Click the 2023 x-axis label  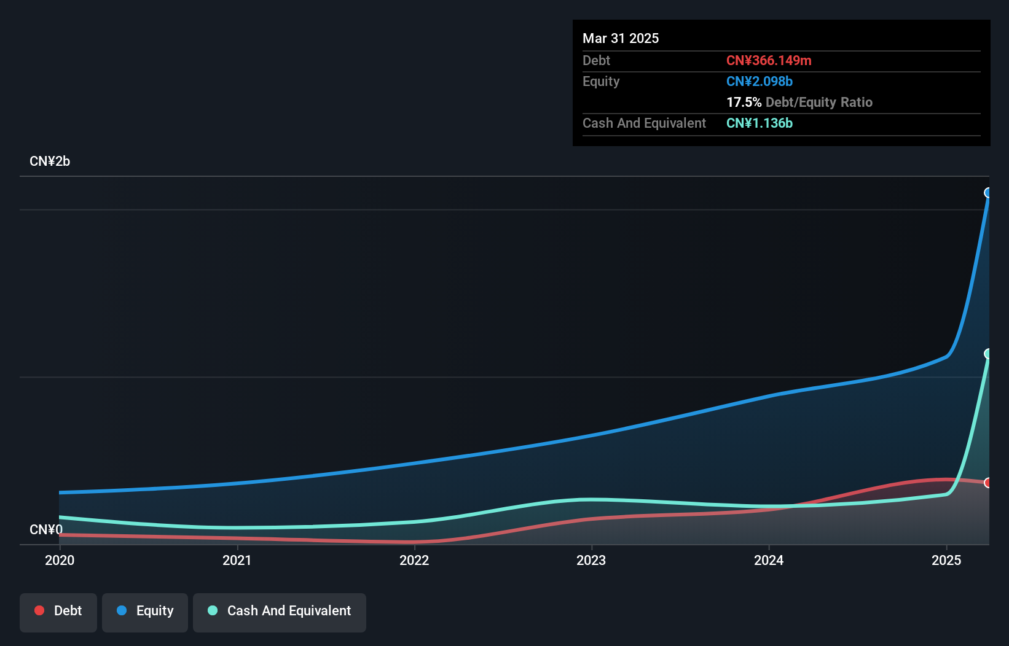click(591, 560)
